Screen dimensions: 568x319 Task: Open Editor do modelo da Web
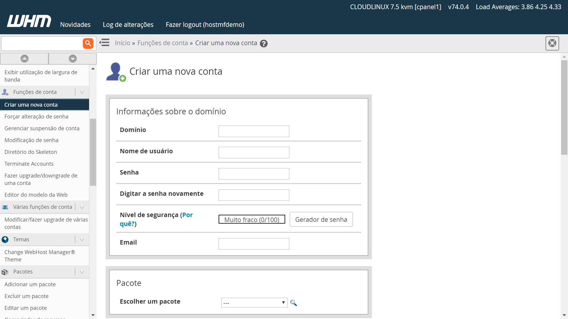click(36, 195)
